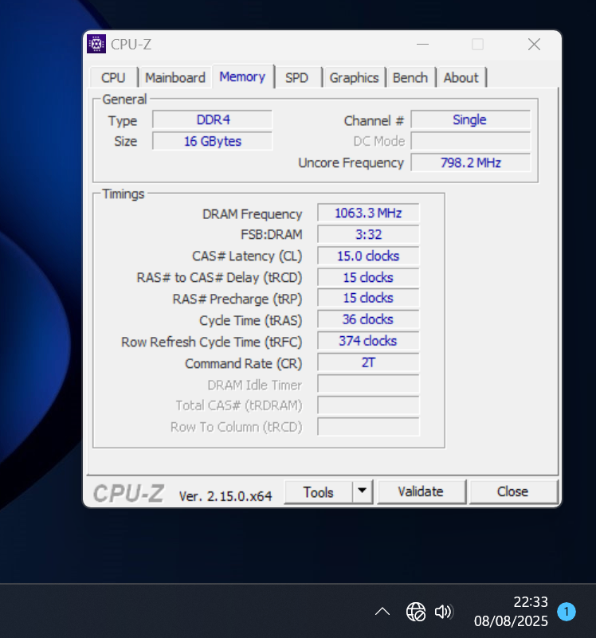Select the Memory tab
Screen dimensions: 596x638
[243, 76]
